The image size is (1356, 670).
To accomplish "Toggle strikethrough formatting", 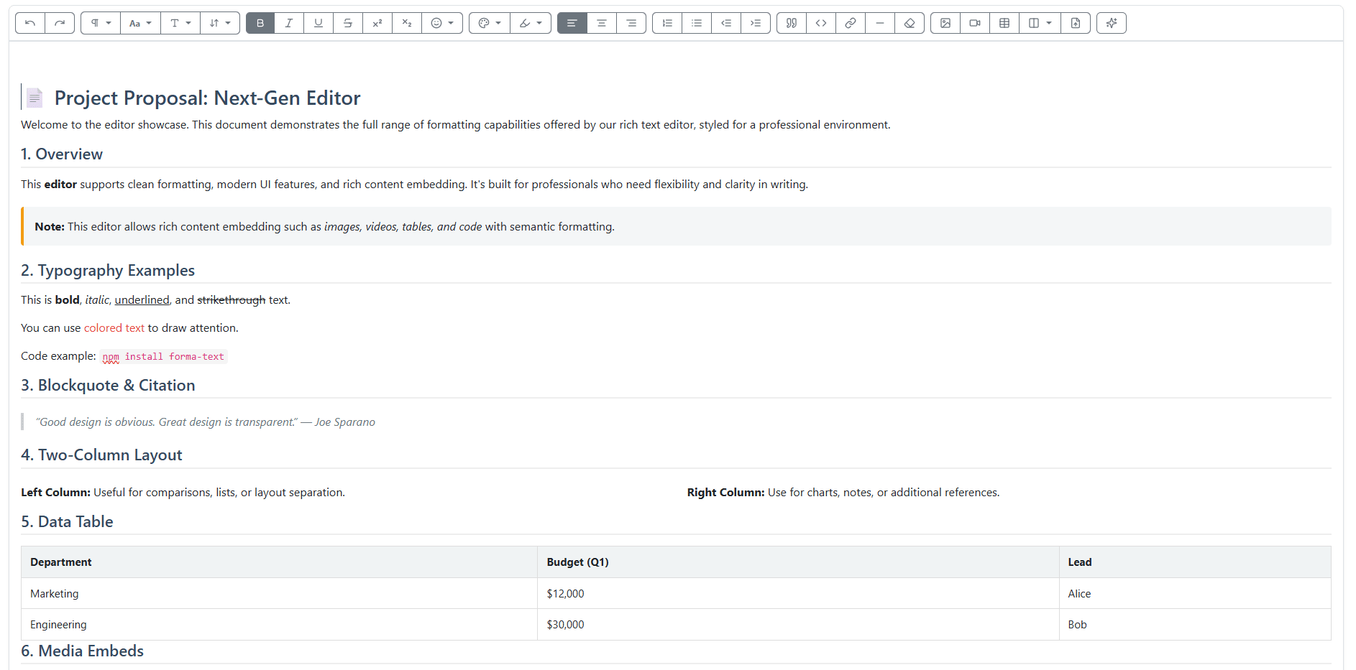I will (x=348, y=23).
